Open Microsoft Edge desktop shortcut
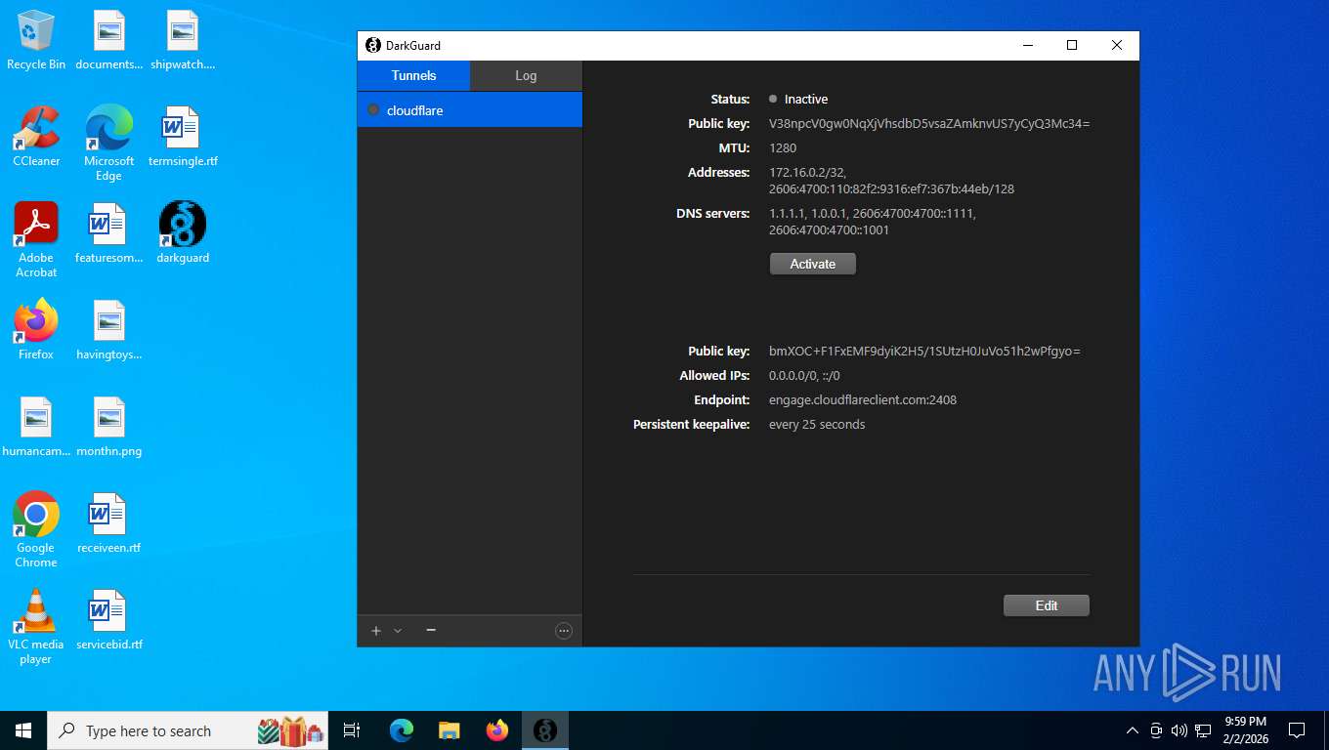 coord(109,144)
